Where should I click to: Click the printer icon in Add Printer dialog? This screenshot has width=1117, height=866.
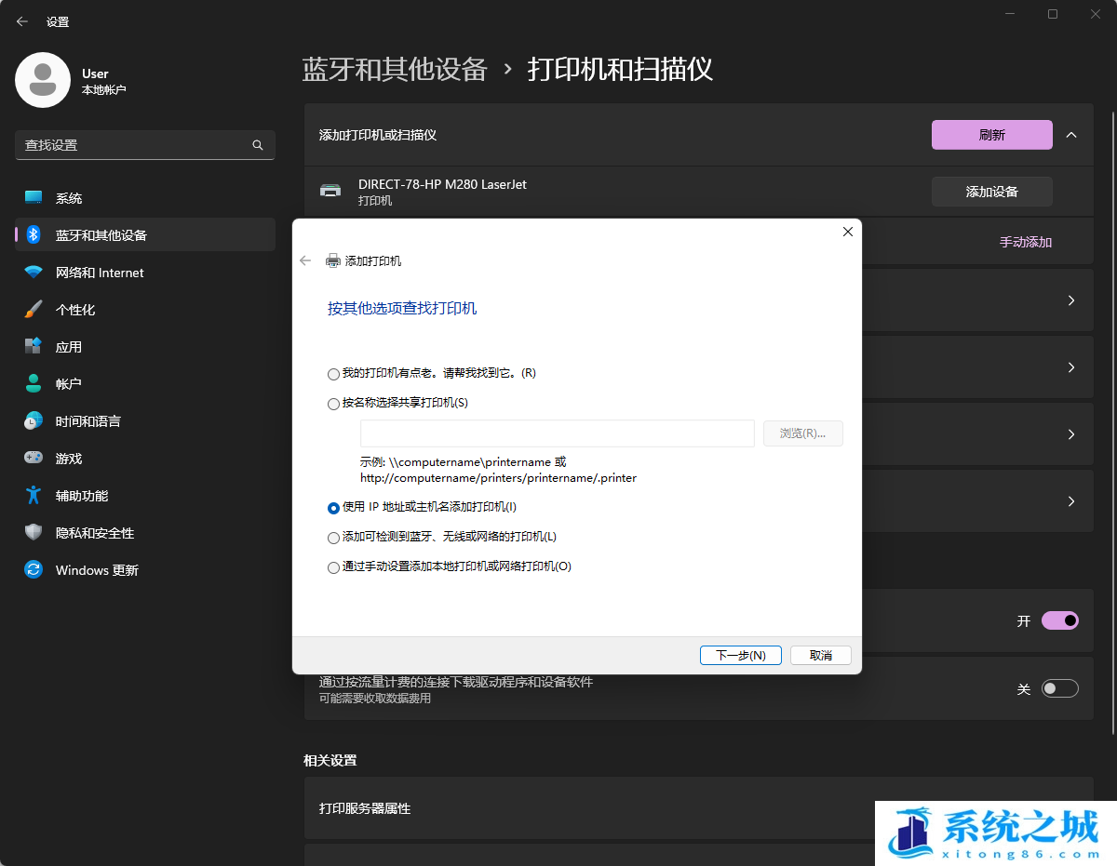(332, 261)
